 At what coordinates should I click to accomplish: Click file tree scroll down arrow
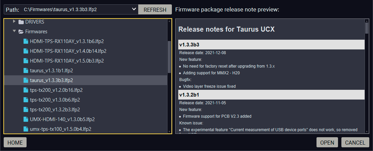[169, 131]
